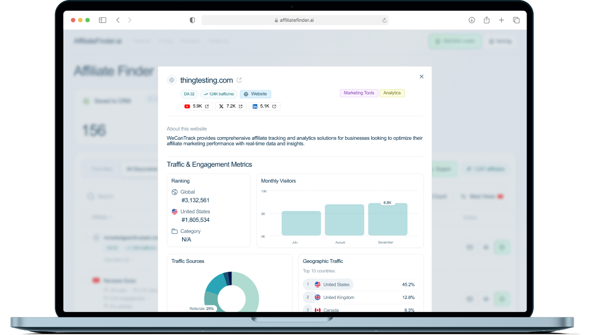Select the United States 45.2% country row

360,285
